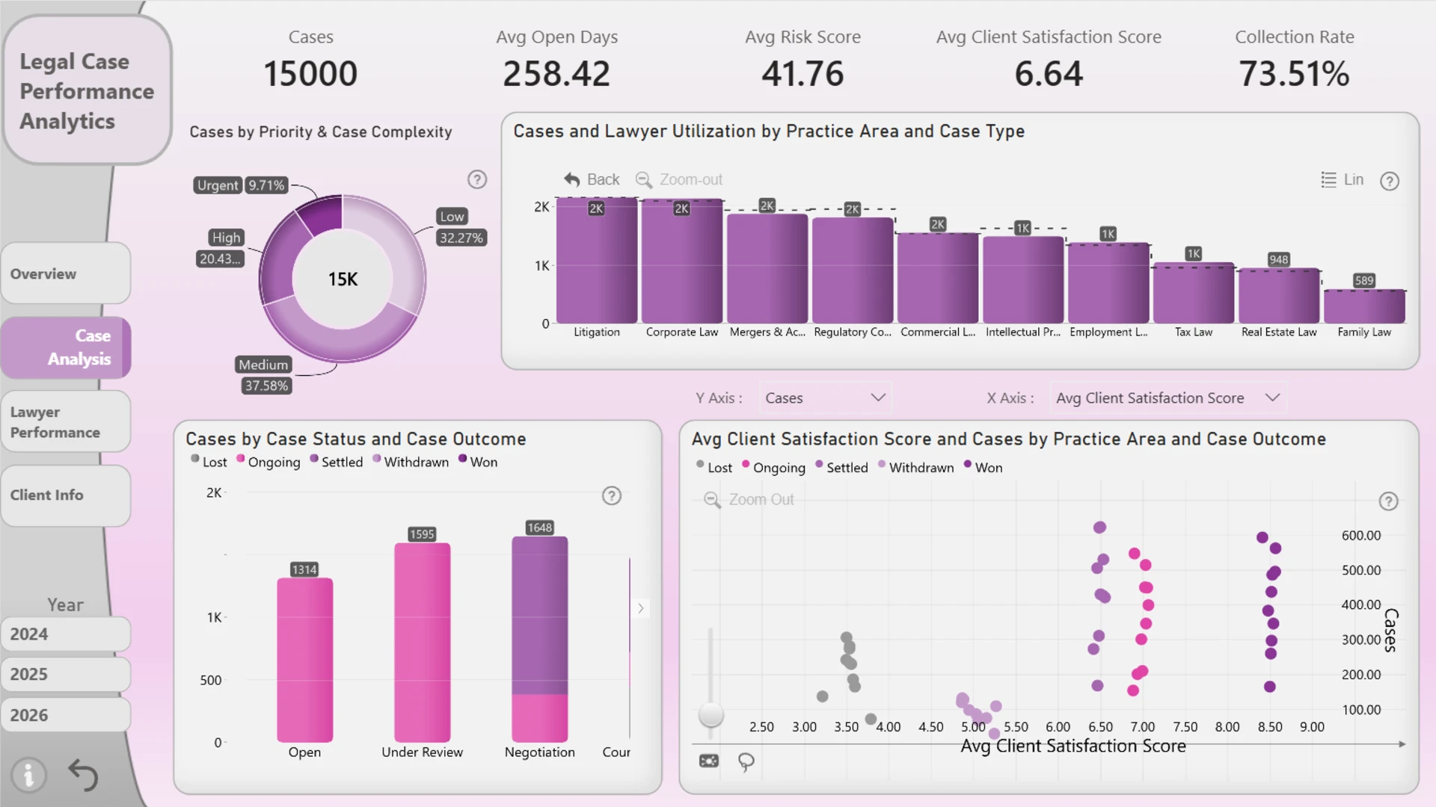Image resolution: width=1436 pixels, height=807 pixels.
Task: Open help icon on practice area chart
Action: pos(1390,181)
